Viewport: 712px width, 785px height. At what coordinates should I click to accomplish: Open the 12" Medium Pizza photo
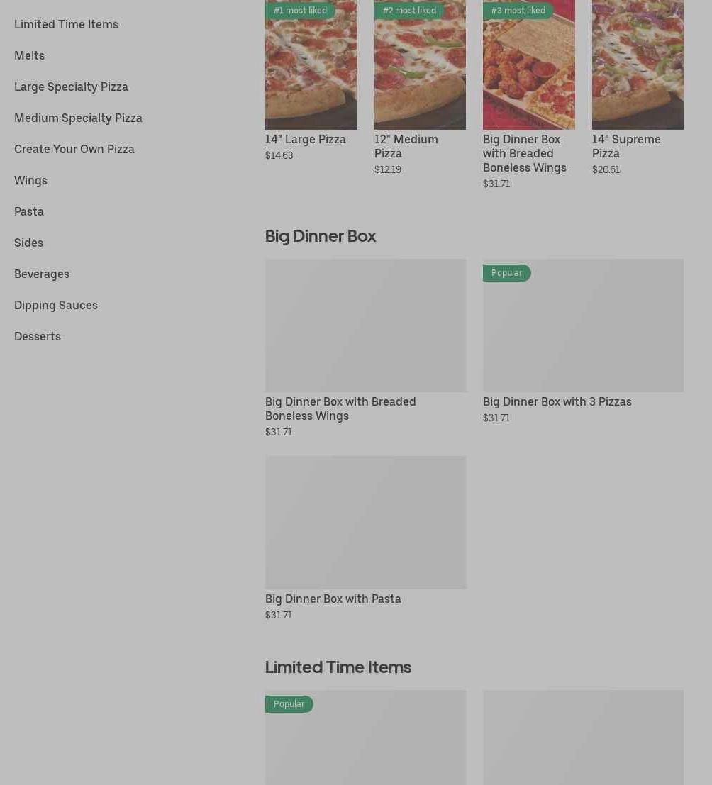tap(420, 71)
